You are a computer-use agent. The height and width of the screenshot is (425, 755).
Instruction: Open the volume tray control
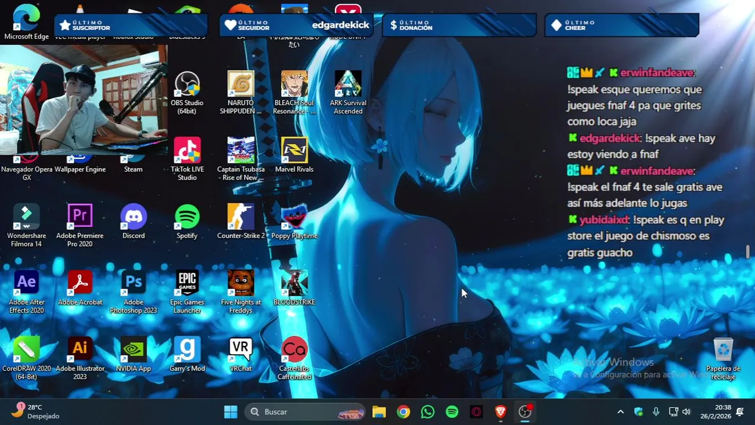[686, 411]
